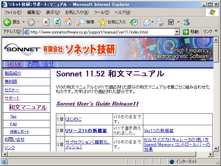Open the FAQ sidebar link
The width and height of the screenshot is (221, 166).
(x=13, y=124)
